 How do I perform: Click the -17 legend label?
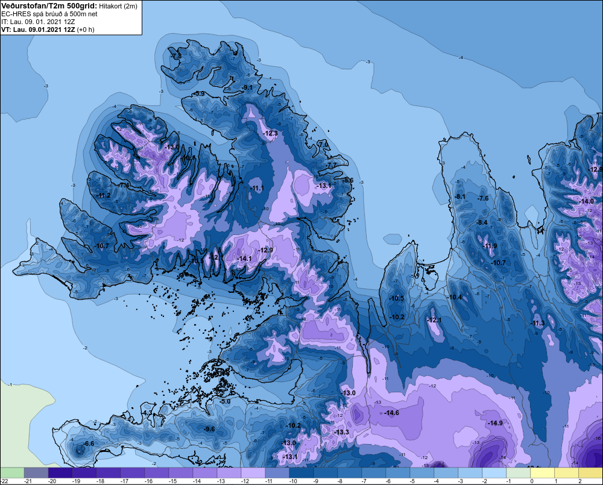pos(124,481)
